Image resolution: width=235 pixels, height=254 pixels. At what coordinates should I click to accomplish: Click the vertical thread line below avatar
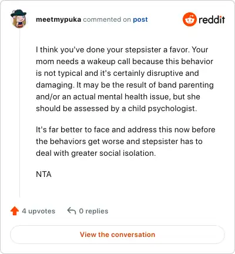(19, 113)
